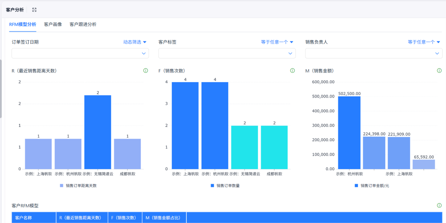Expand the 订单签订日期 select box
Viewport: 446px width, 223px height.
point(80,54)
